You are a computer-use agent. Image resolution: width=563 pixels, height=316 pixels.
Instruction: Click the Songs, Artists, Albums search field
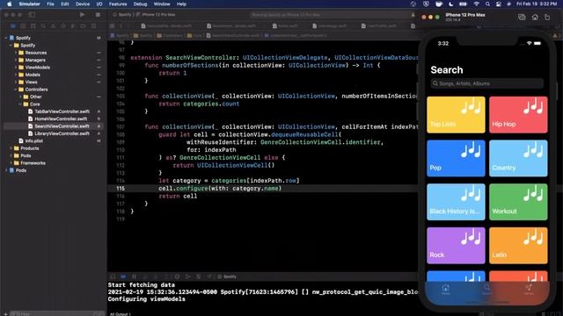[x=486, y=83]
